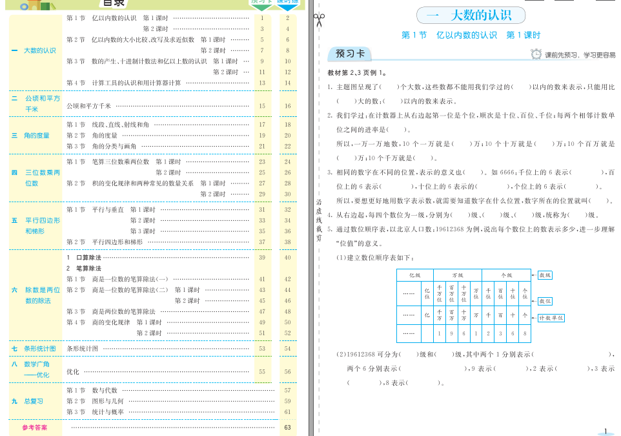621x436 pixels.
Task: Click the 数级 label box beside table
Action: [x=545, y=275]
